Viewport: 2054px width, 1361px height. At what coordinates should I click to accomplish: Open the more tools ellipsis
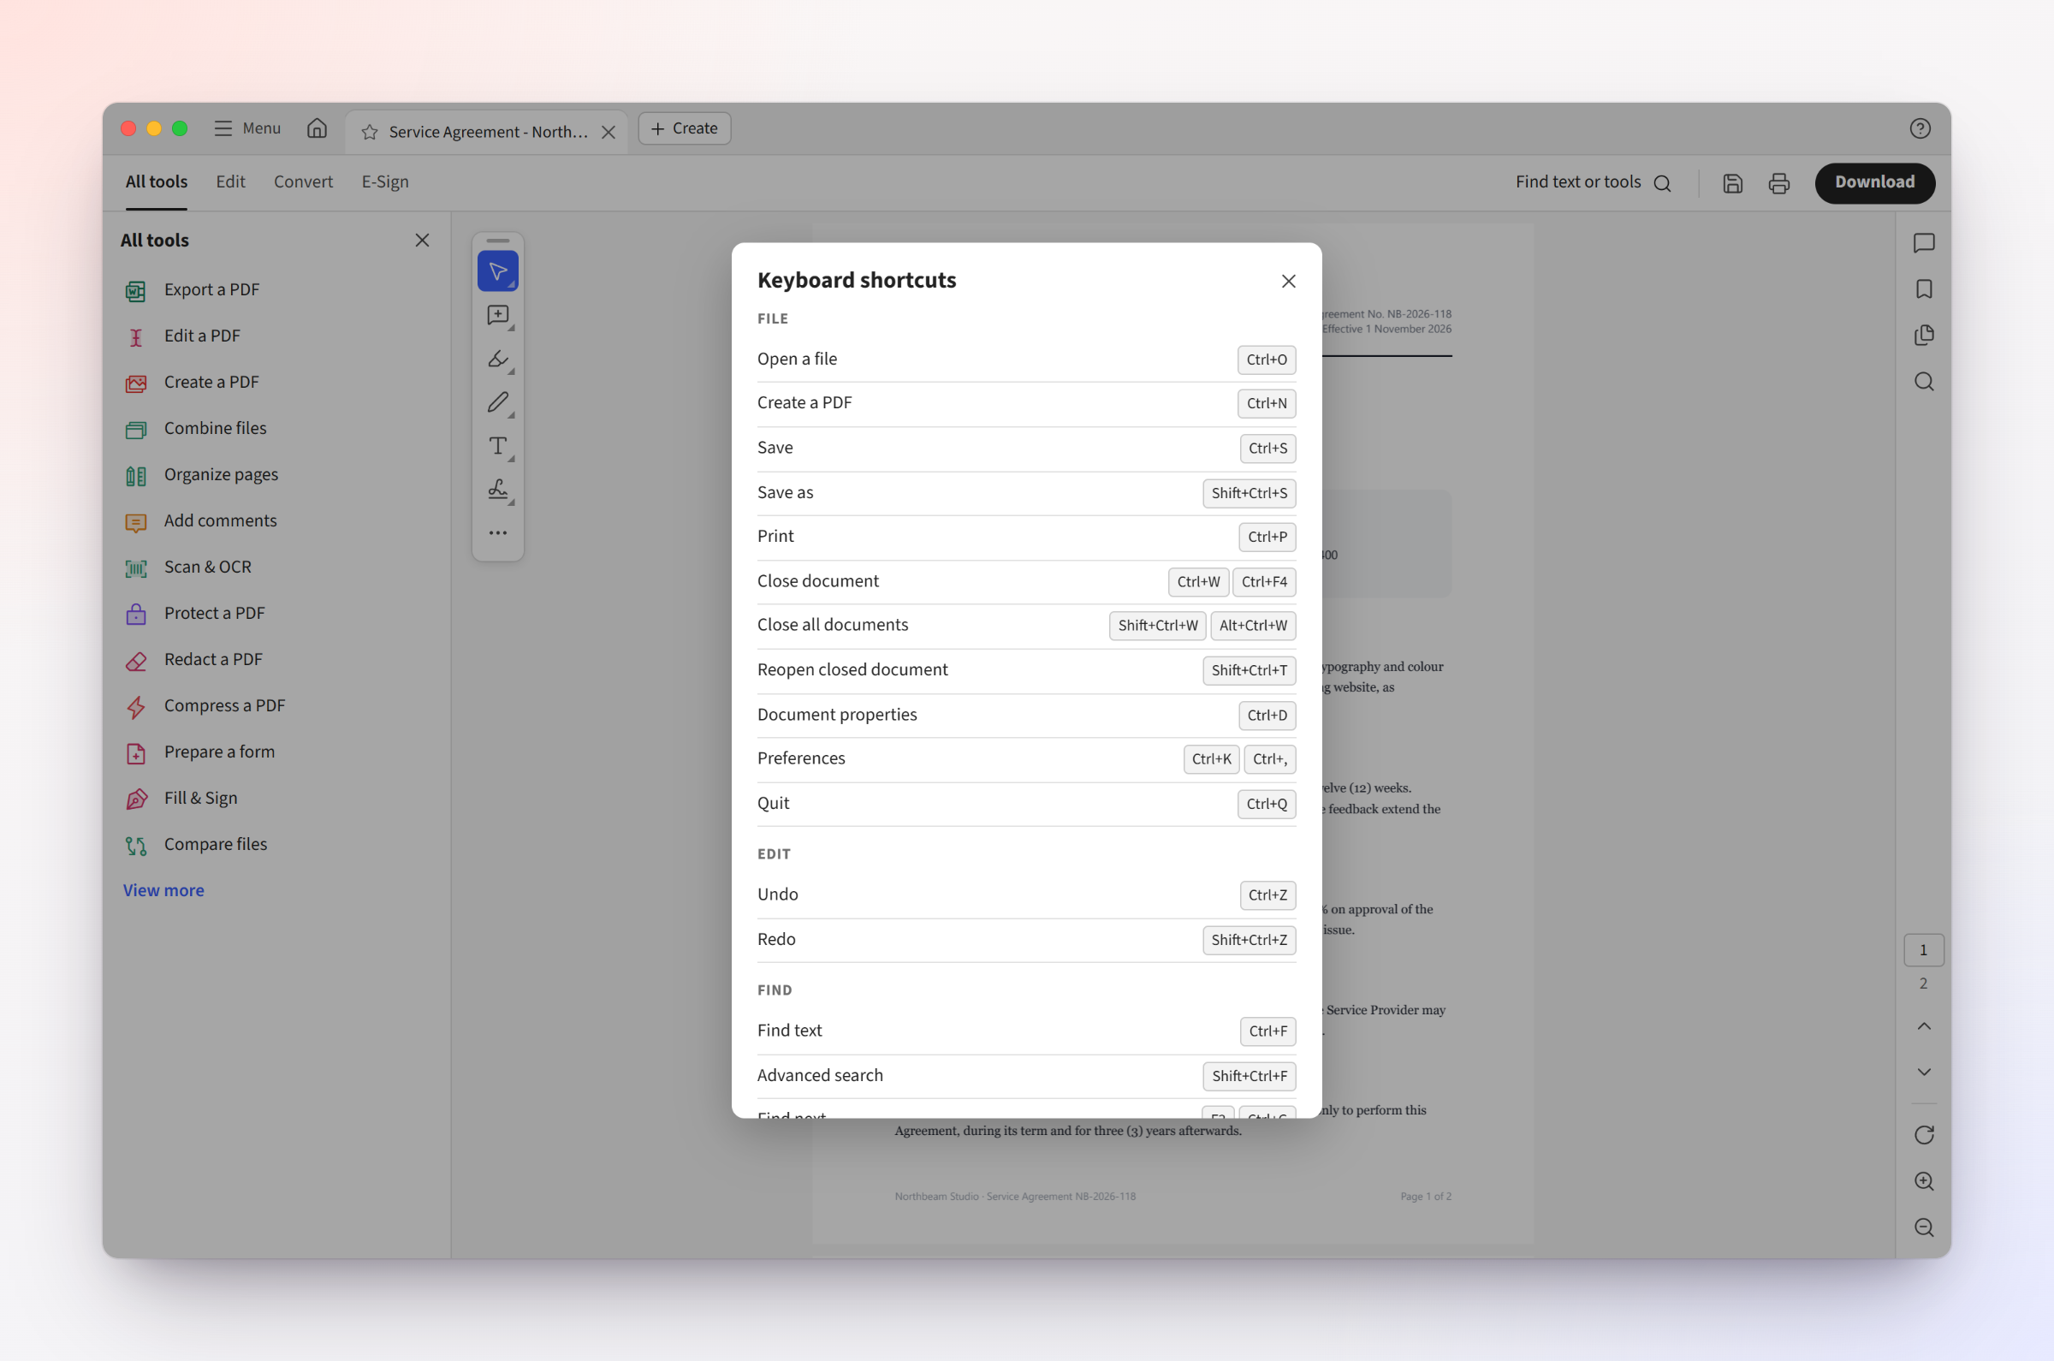497,533
